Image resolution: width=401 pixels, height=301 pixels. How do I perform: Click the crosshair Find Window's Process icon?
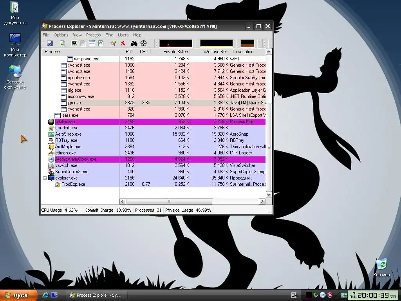point(144,44)
